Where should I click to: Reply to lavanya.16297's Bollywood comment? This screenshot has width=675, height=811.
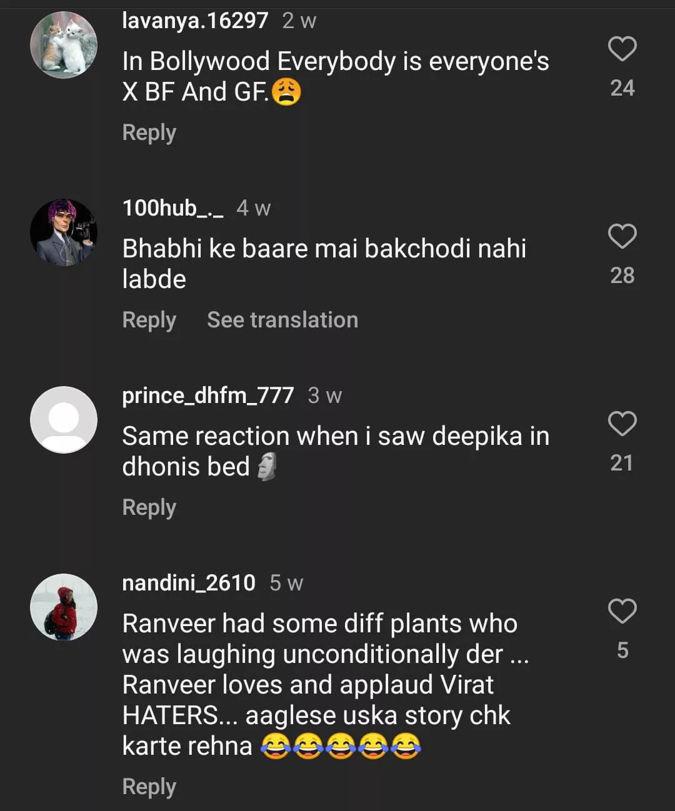(149, 132)
